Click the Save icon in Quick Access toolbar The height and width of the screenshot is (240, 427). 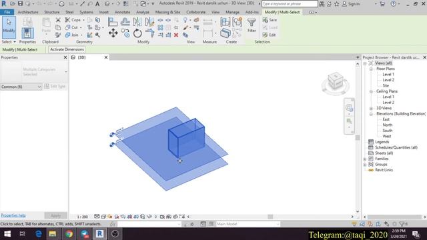20,4
